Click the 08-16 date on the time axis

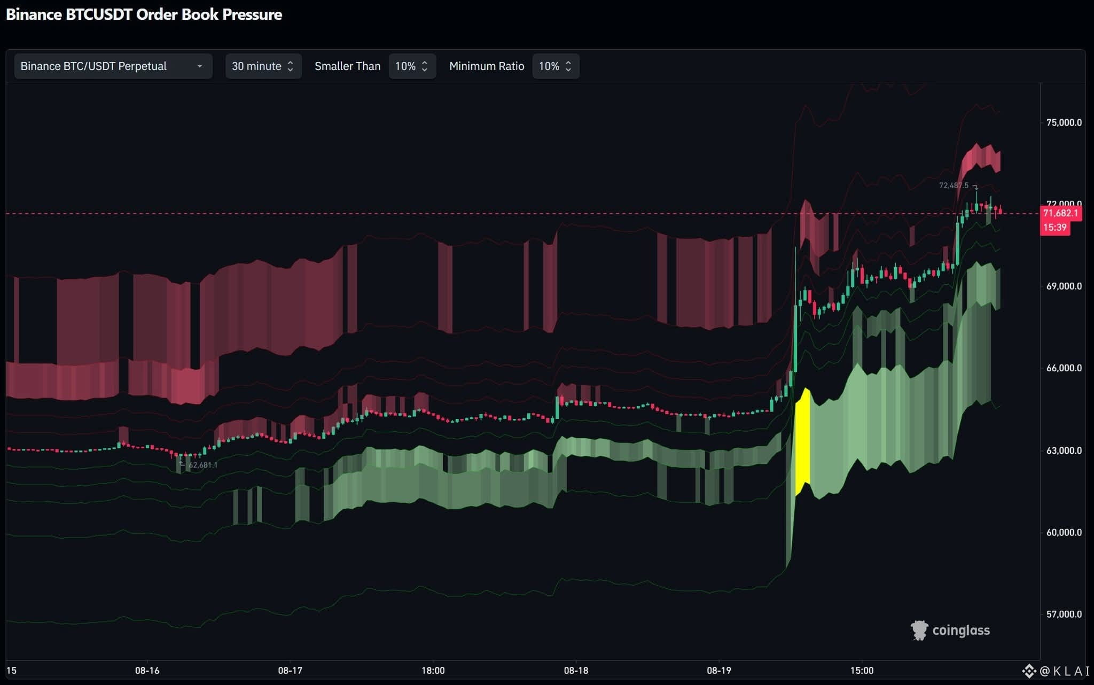(x=147, y=671)
